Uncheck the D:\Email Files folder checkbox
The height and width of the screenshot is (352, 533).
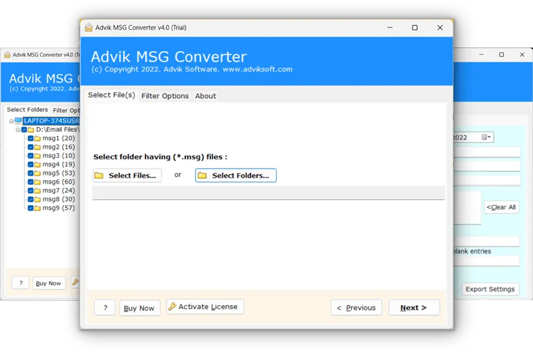[x=24, y=129]
